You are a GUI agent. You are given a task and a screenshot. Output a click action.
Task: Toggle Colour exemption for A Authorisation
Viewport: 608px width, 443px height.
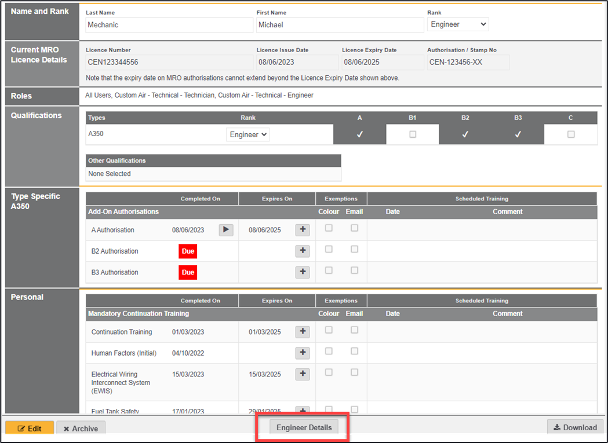(329, 228)
